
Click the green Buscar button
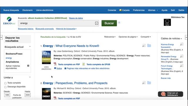point(109,23)
